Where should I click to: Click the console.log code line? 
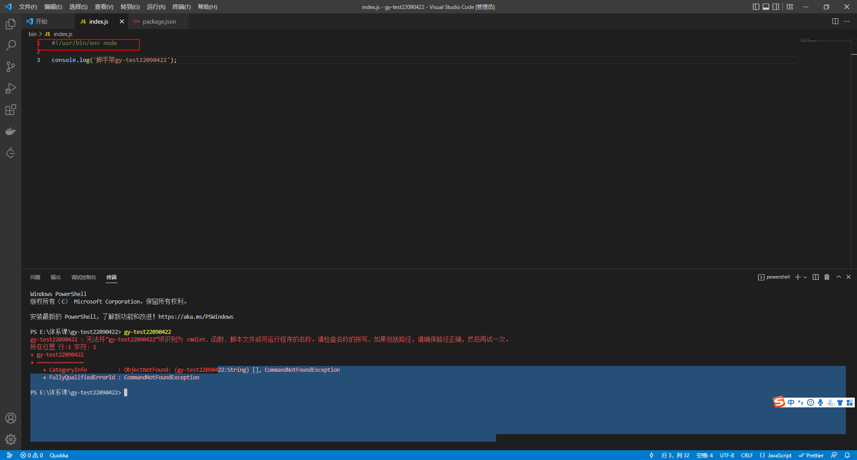point(114,60)
